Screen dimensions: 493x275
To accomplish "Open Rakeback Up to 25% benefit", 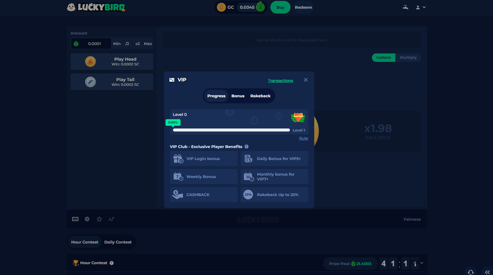I will [x=274, y=195].
